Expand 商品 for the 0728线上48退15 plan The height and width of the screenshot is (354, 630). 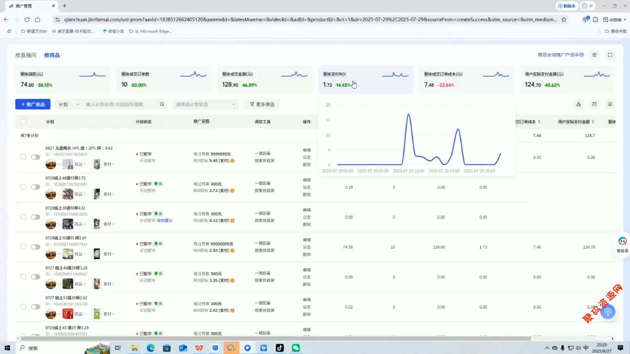[x=80, y=194]
